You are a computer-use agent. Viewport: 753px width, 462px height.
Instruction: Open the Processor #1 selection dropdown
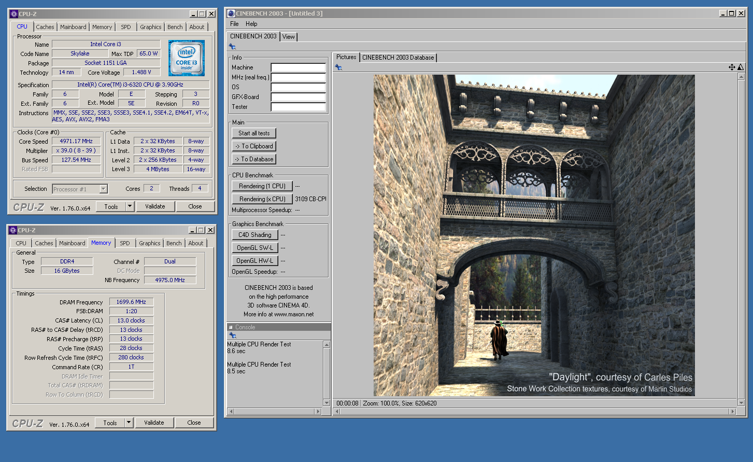click(x=103, y=189)
